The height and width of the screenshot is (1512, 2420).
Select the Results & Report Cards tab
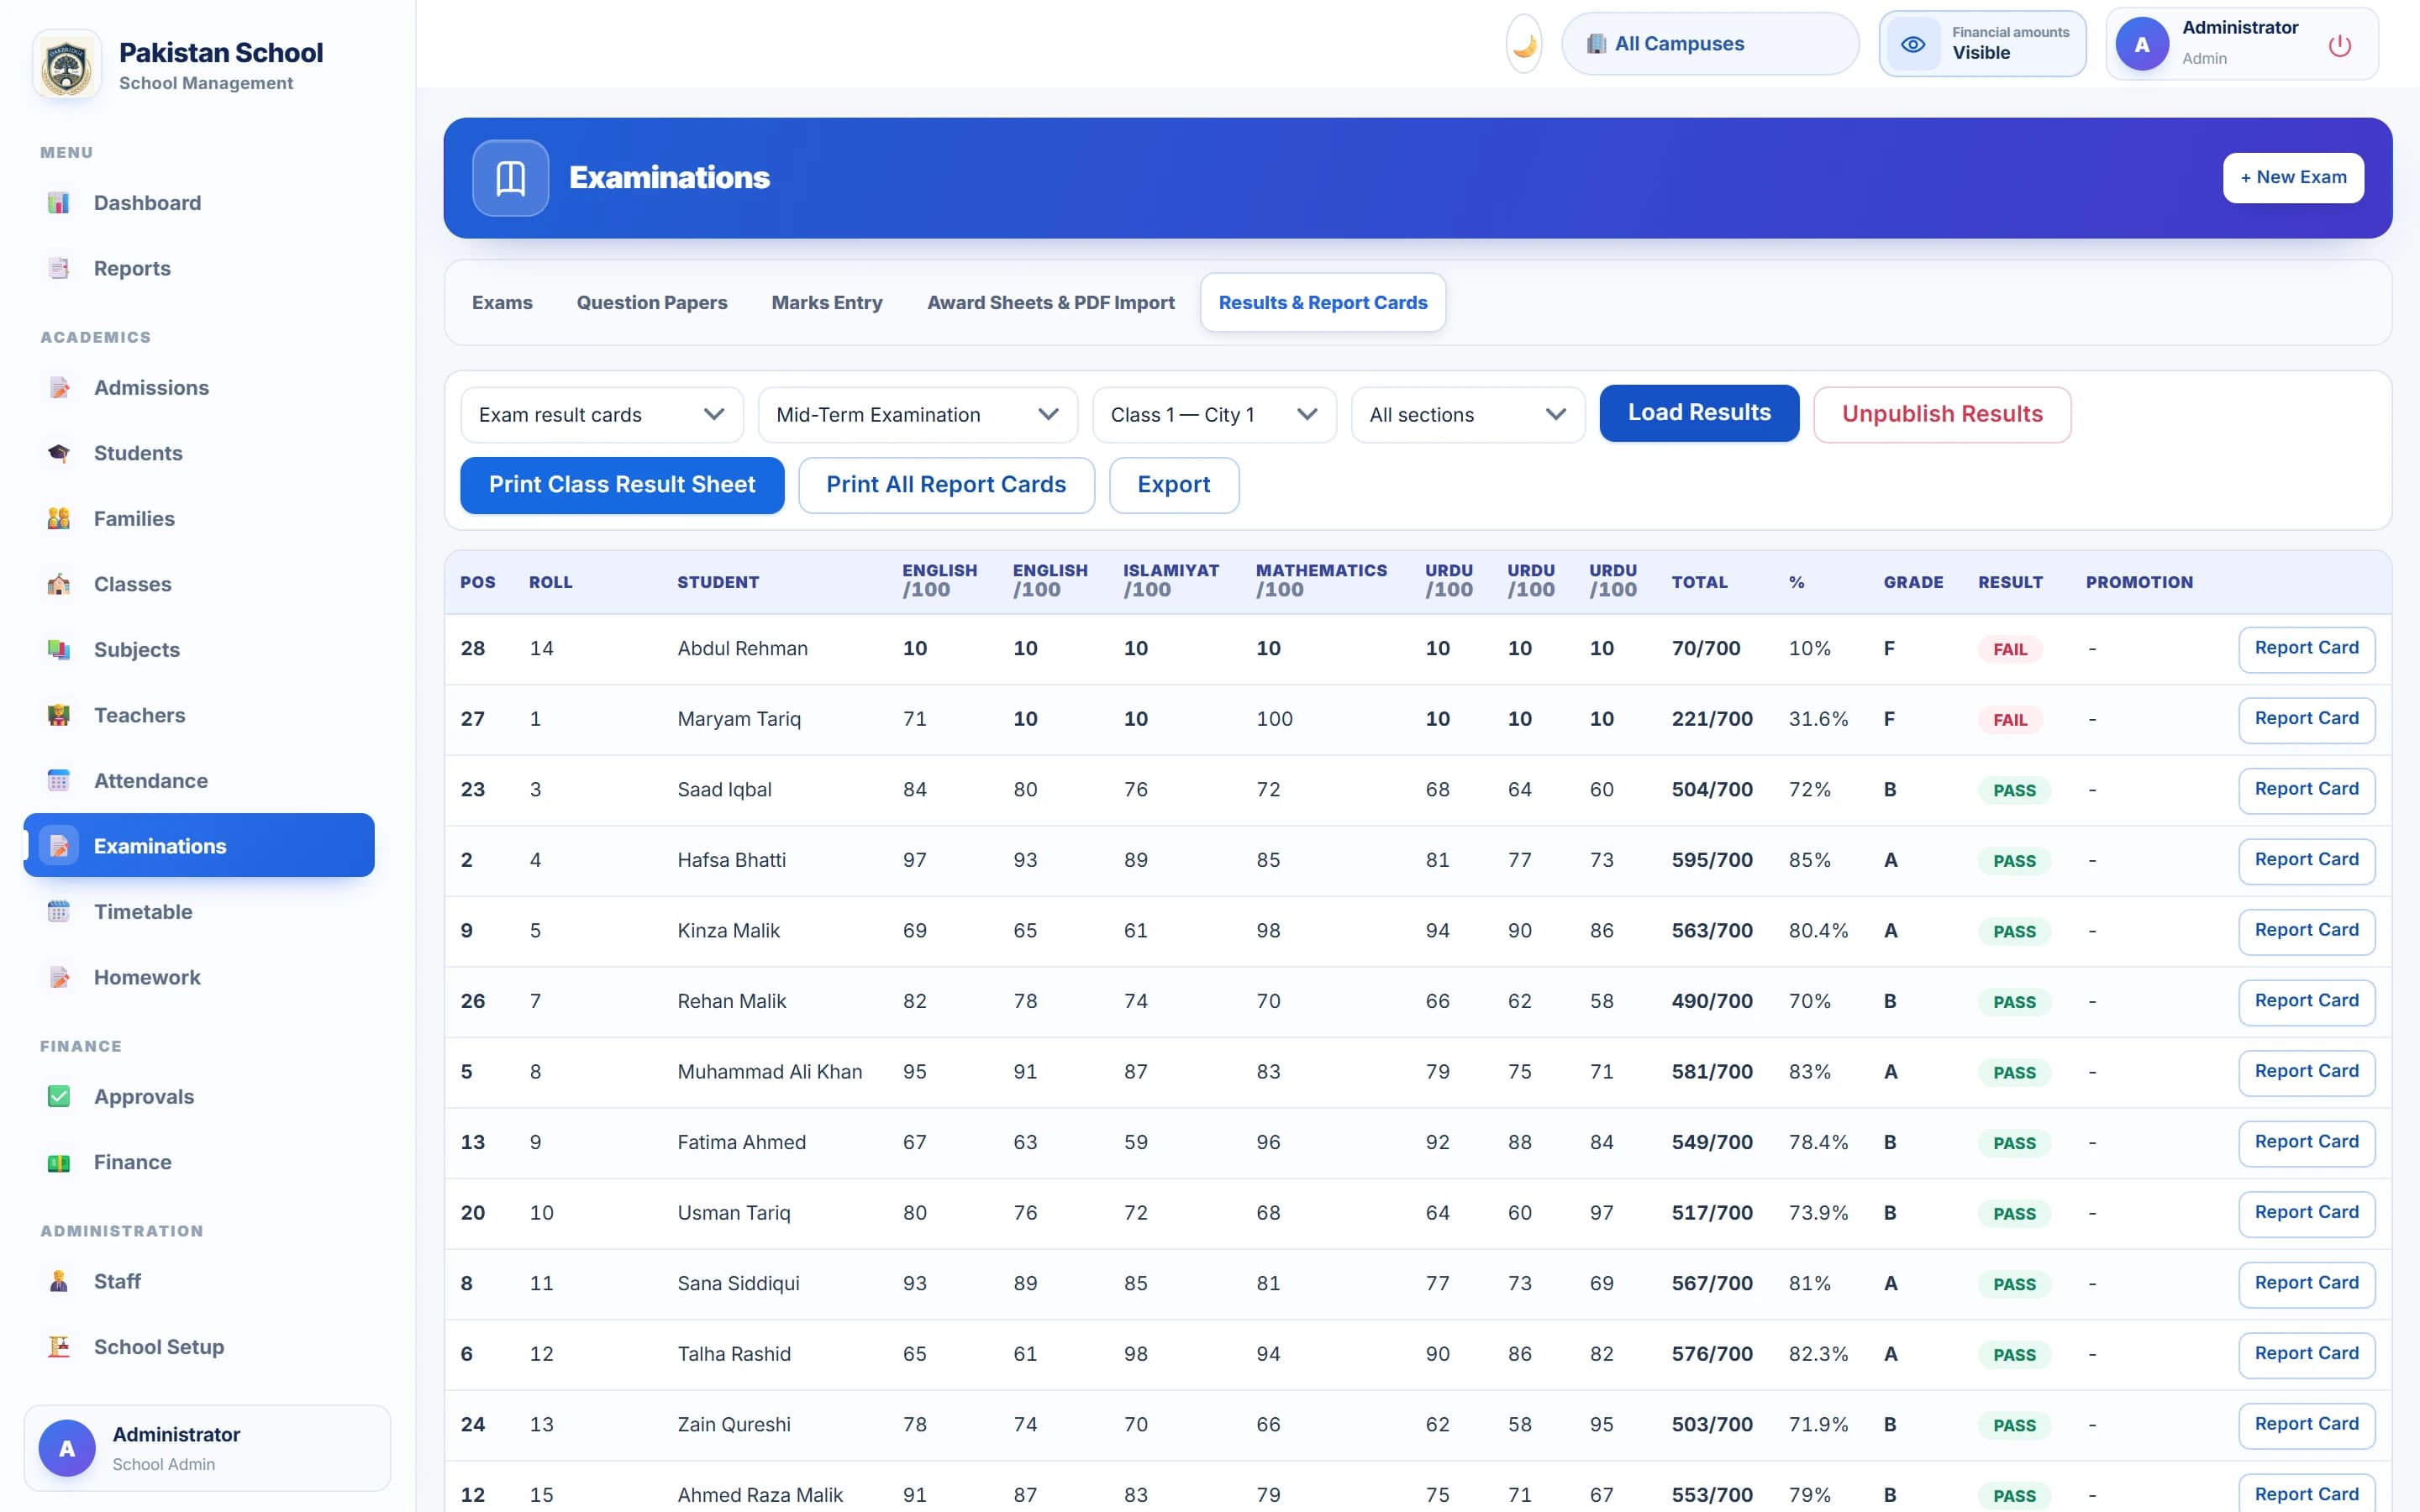[1323, 303]
